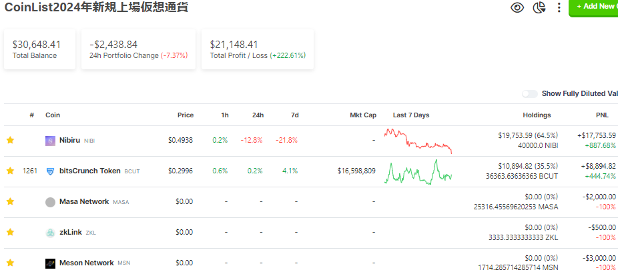Click the 24h Portfolio Change card

138,49
